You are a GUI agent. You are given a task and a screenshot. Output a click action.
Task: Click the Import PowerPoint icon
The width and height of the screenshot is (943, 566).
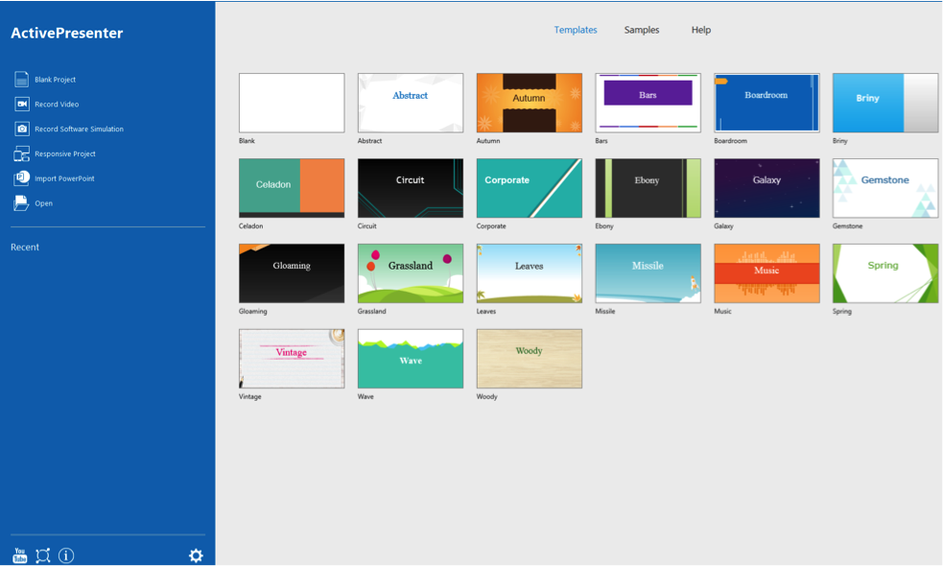tap(21, 178)
